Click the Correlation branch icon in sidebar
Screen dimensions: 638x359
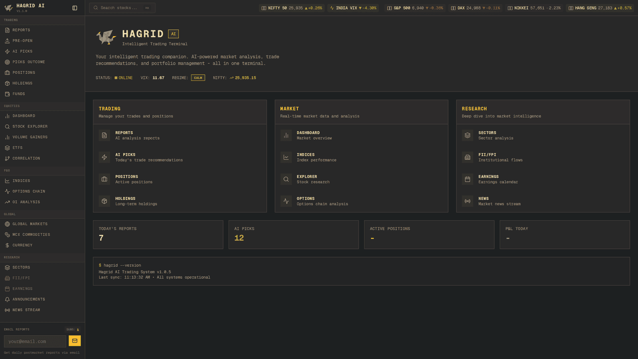click(7, 158)
